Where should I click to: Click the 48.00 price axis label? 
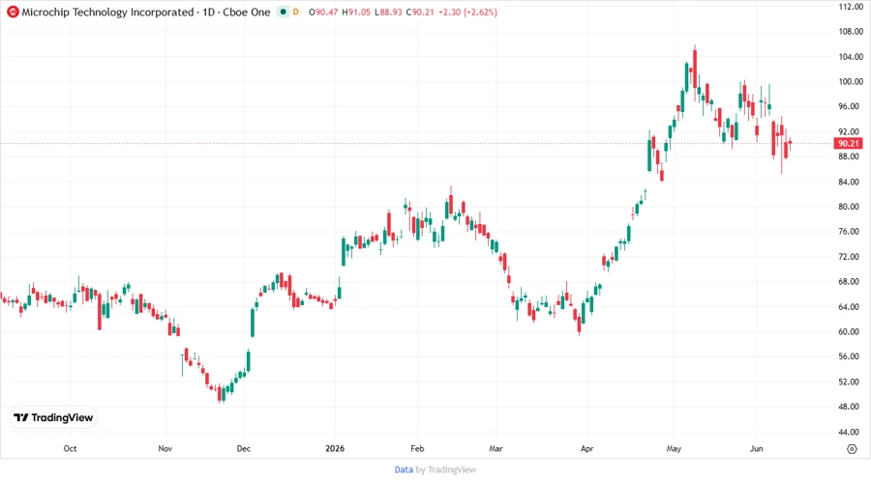click(x=851, y=407)
